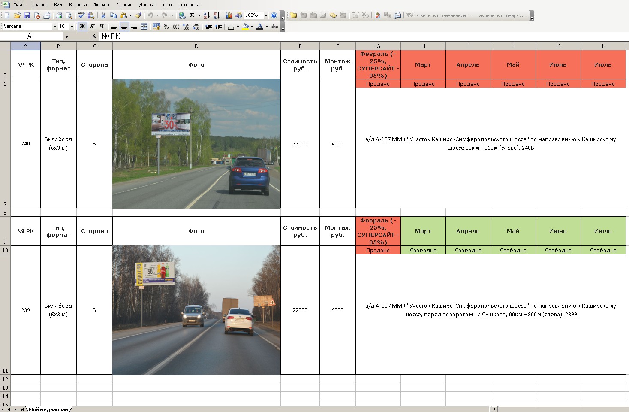Go to the next sheet tab arrow
The width and height of the screenshot is (629, 412).
[x=15, y=409]
